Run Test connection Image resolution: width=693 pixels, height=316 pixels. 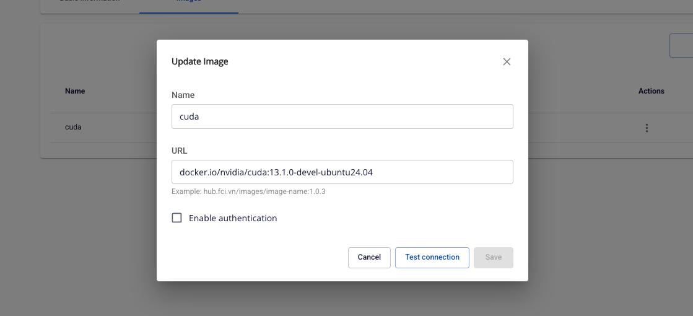tap(432, 257)
